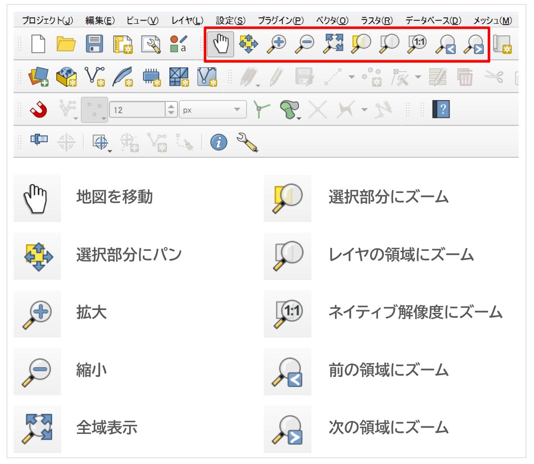Image resolution: width=534 pixels, height=464 pixels.
Task: Create a new blank project
Action: point(38,44)
